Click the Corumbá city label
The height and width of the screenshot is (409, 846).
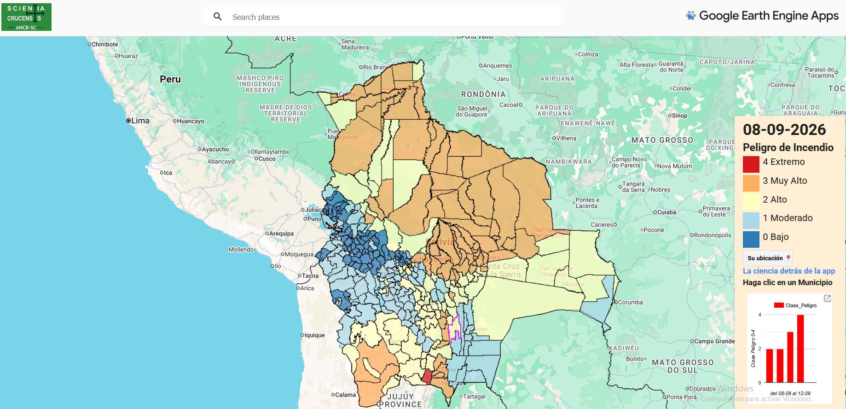click(630, 302)
